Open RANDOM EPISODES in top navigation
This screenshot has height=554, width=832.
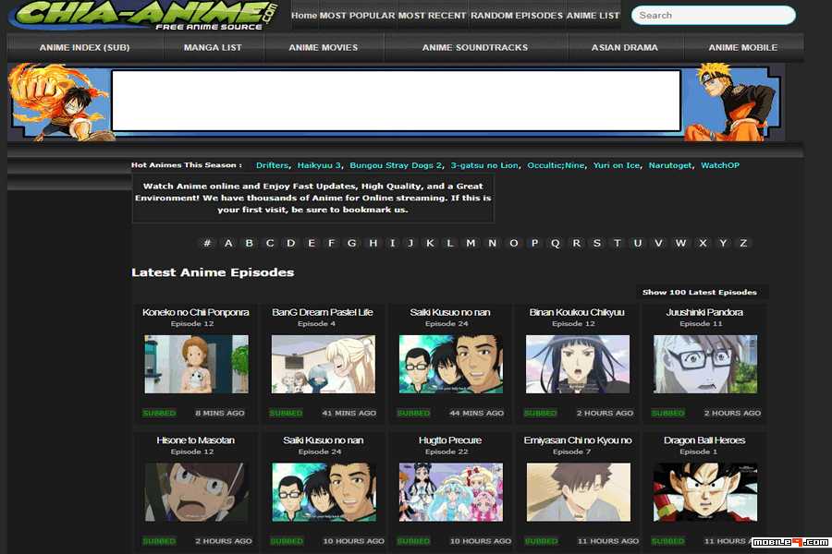(x=517, y=16)
